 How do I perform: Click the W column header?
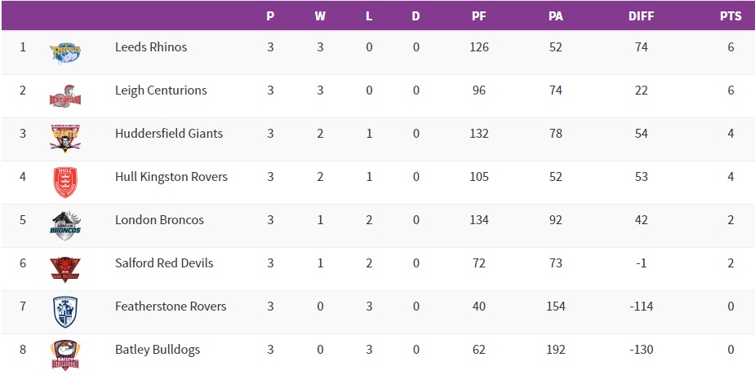click(x=321, y=16)
